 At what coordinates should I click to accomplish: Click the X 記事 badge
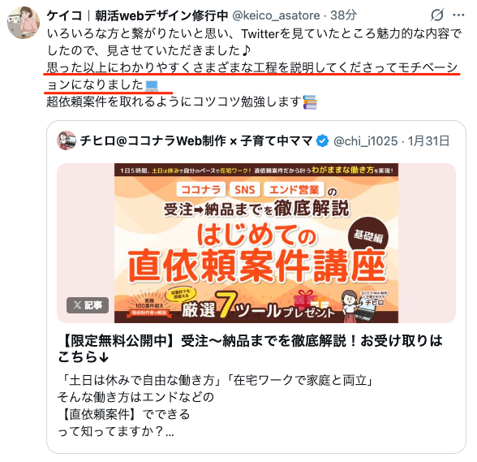tap(88, 304)
